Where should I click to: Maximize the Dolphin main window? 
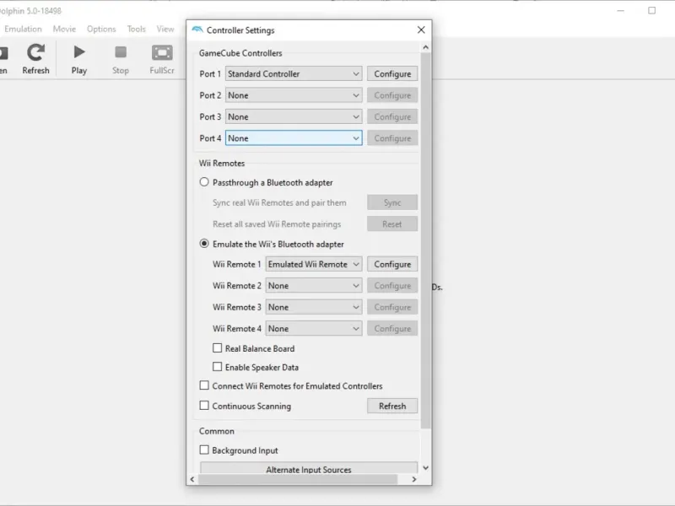click(x=651, y=10)
